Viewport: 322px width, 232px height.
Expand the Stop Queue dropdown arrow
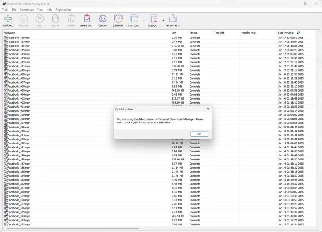163,20
